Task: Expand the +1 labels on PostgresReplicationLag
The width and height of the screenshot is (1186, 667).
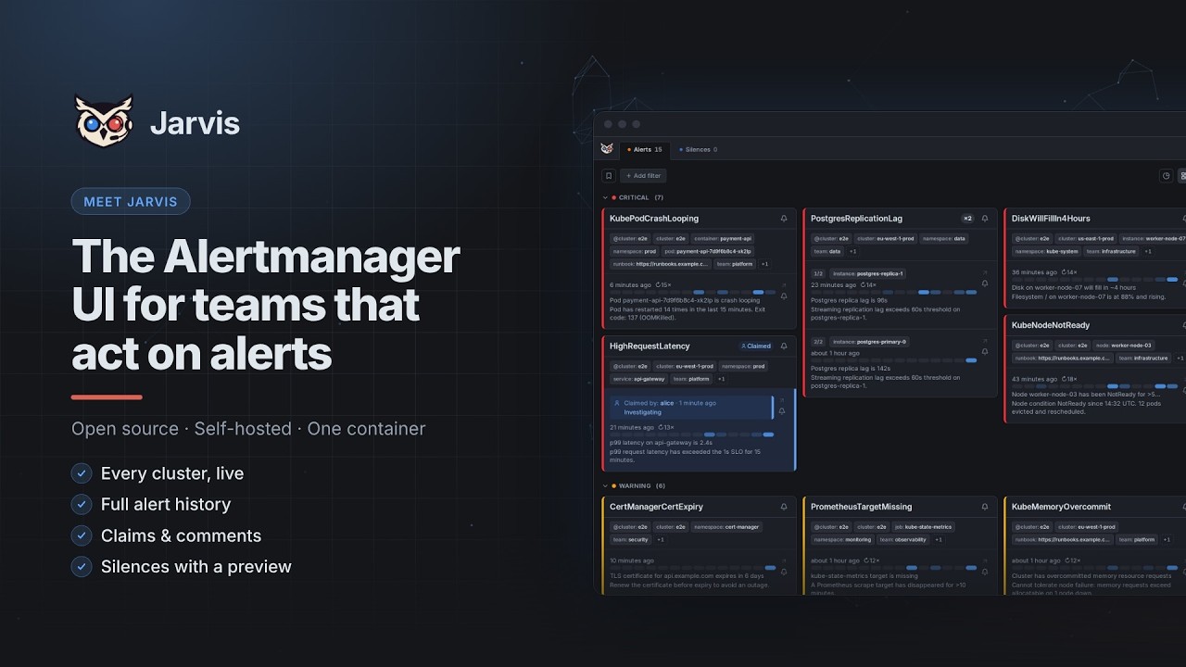Action: [852, 251]
